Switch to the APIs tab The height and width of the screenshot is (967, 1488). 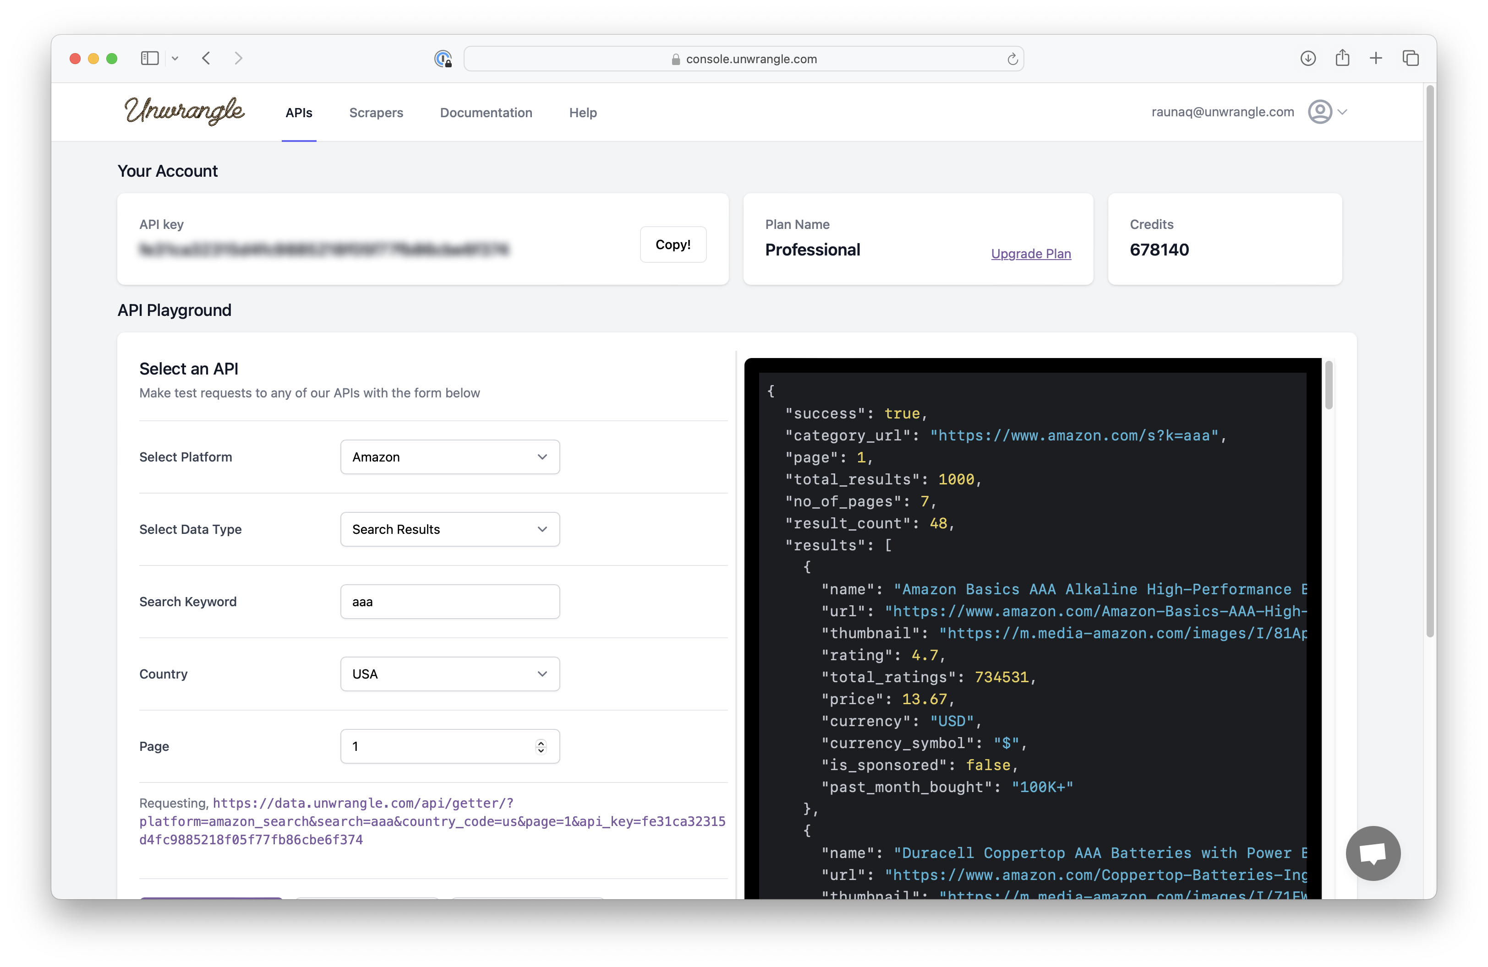pyautogui.click(x=299, y=113)
